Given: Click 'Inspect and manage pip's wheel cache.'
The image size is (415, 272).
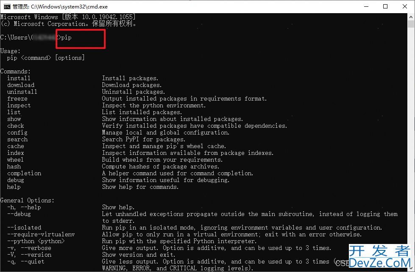Looking at the screenshot, I should [x=164, y=146].
